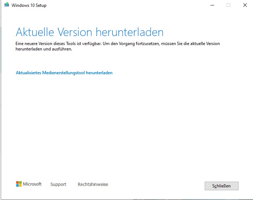Click the Microsoft logo
Screen dimensions: 253x200
click(x=29, y=184)
